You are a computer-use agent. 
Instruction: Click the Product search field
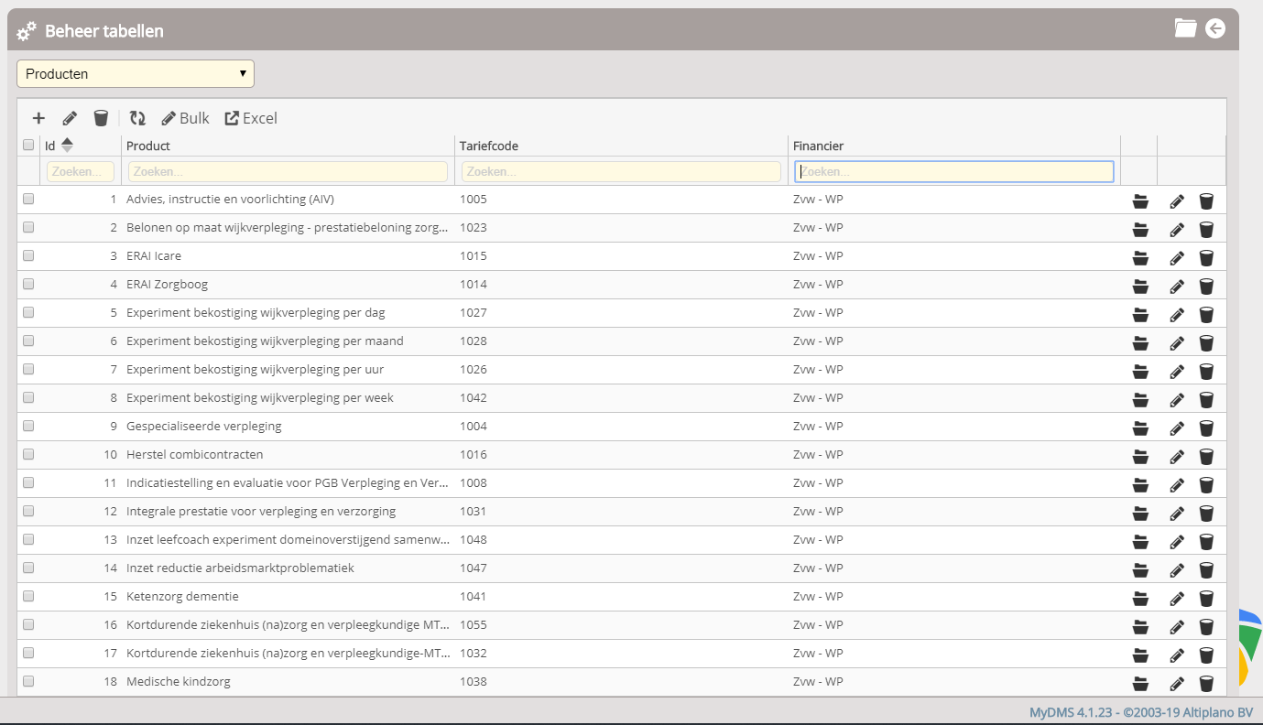(x=288, y=171)
